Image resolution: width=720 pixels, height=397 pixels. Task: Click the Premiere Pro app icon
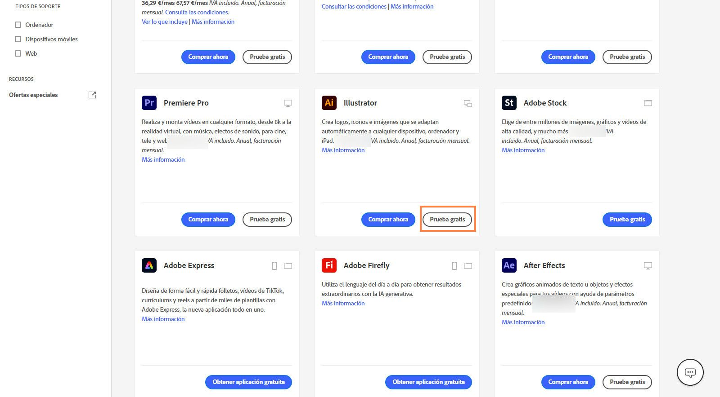[149, 103]
